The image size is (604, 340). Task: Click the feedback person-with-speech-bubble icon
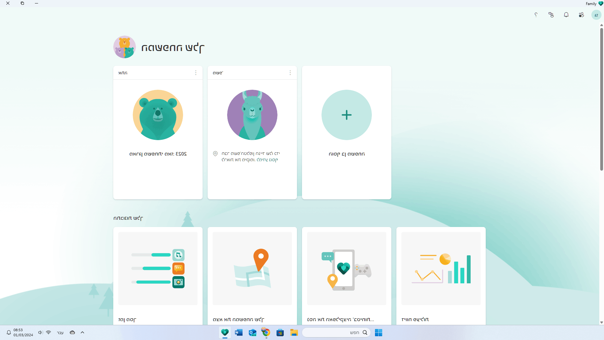[x=551, y=15]
